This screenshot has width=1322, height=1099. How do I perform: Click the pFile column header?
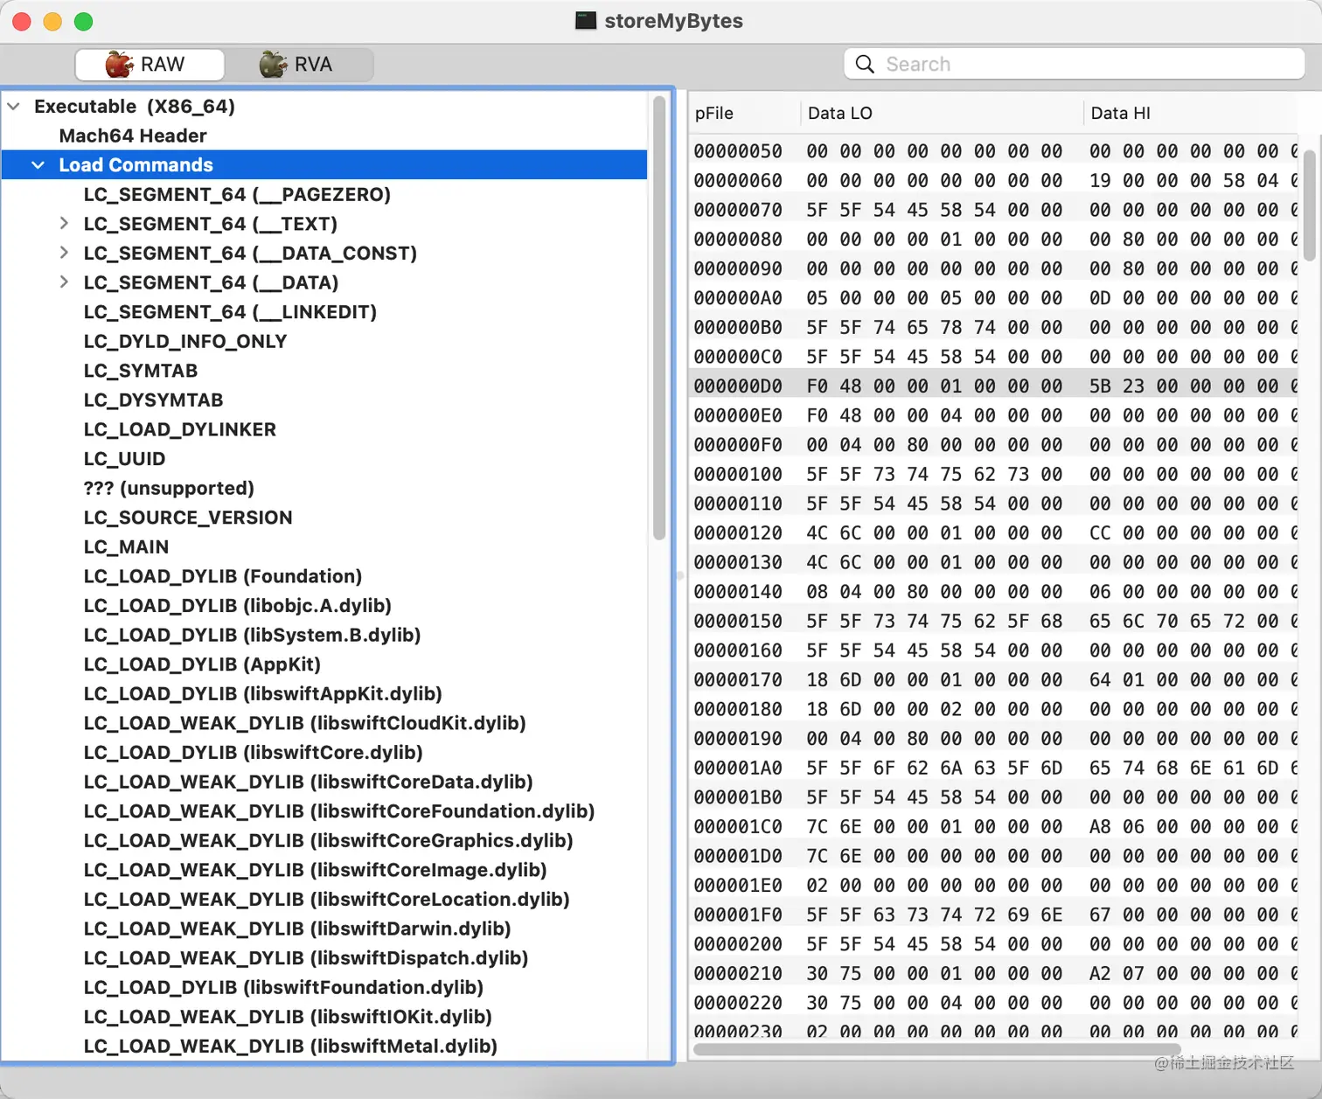pyautogui.click(x=745, y=114)
